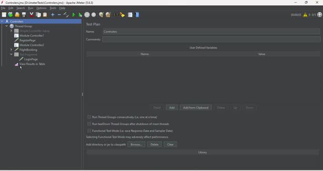This screenshot has width=323, height=171.
Task: Click the Comments input field
Action: tap(212, 39)
